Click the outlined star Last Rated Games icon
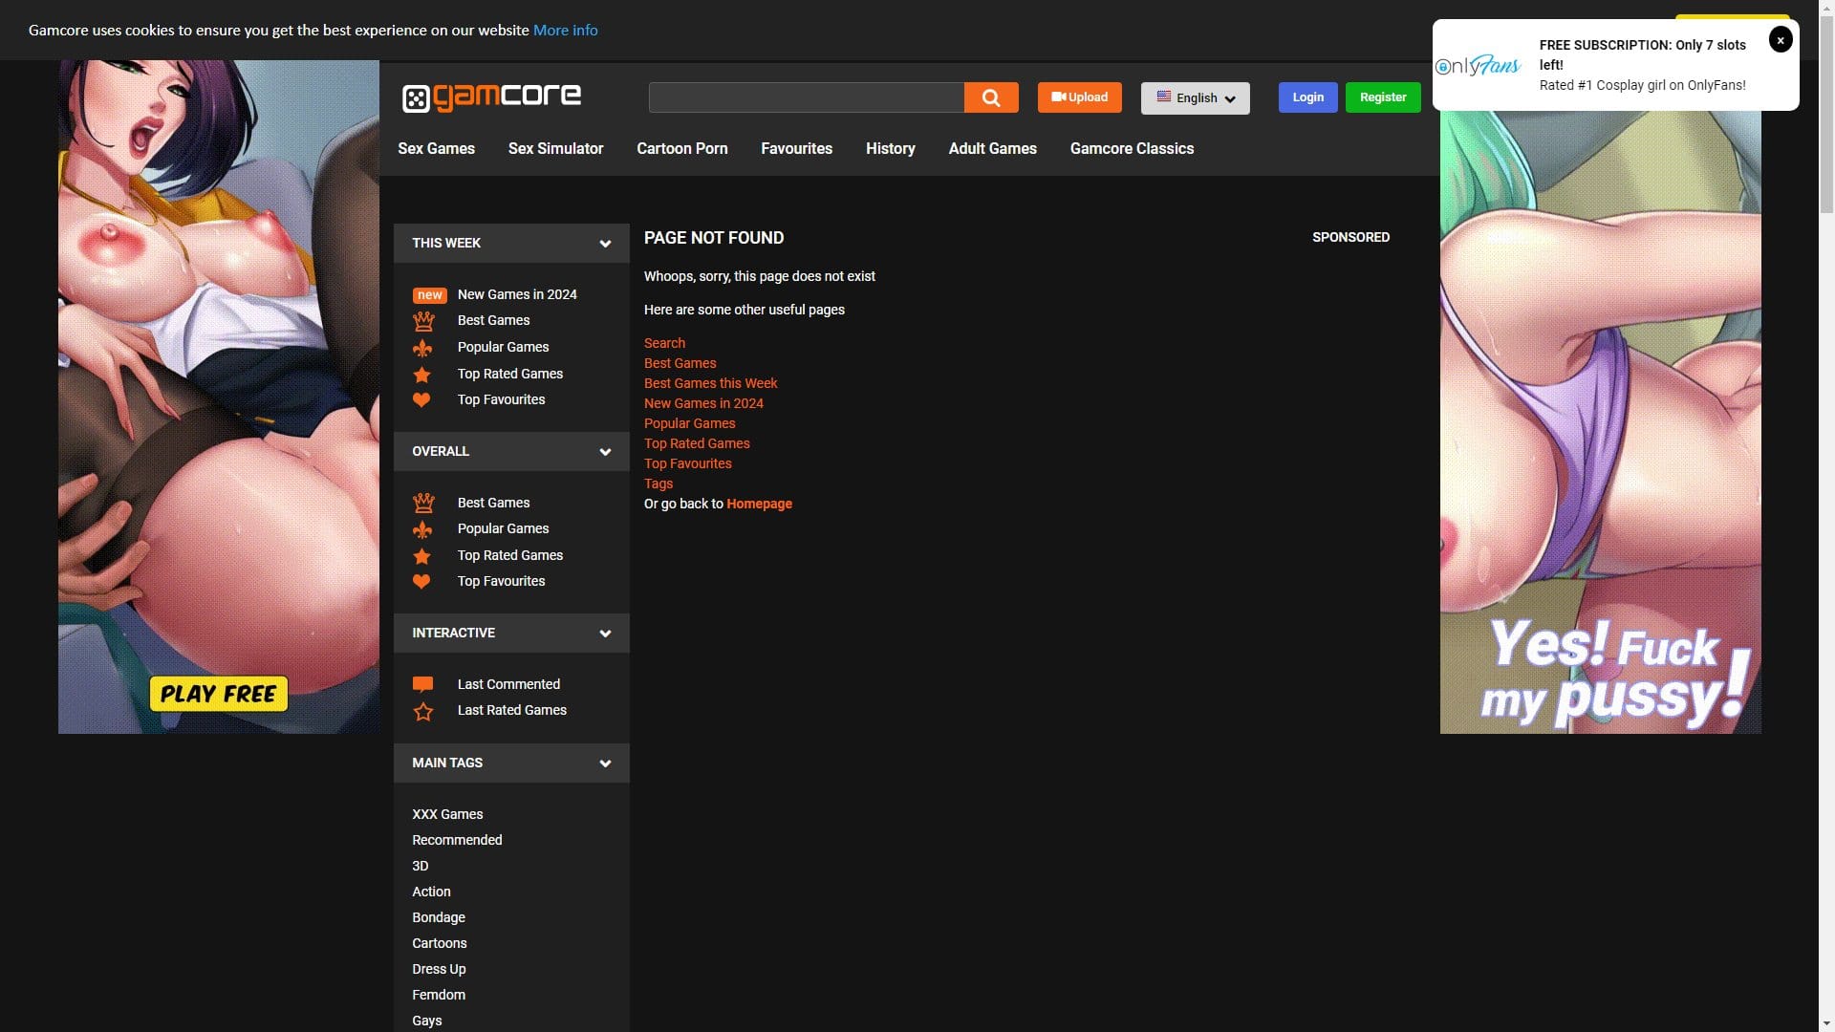 coord(423,711)
